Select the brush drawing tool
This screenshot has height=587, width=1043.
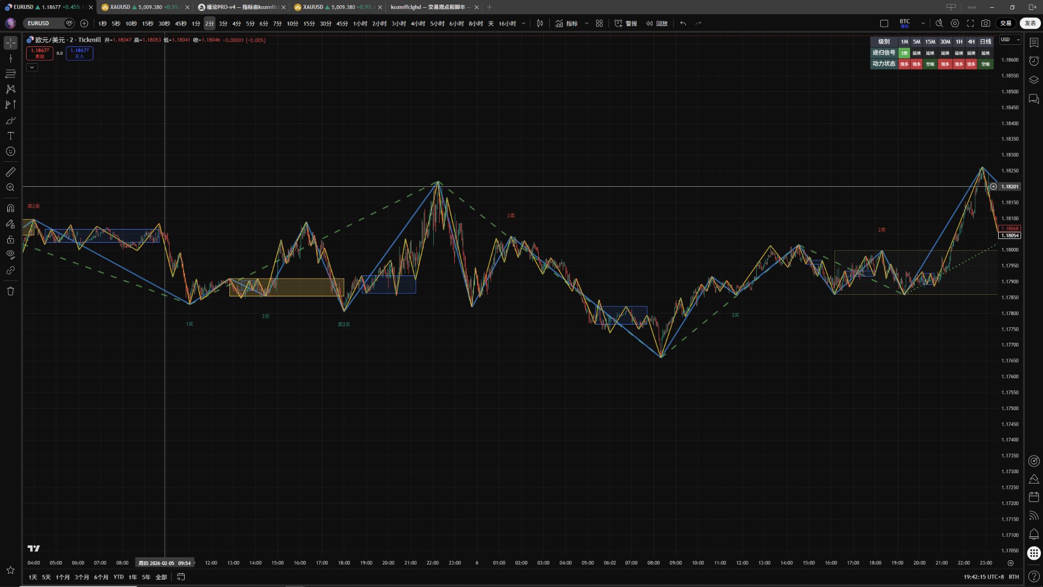(x=10, y=121)
